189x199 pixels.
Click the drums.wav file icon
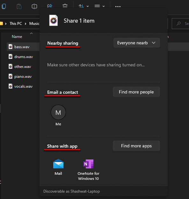11,56
